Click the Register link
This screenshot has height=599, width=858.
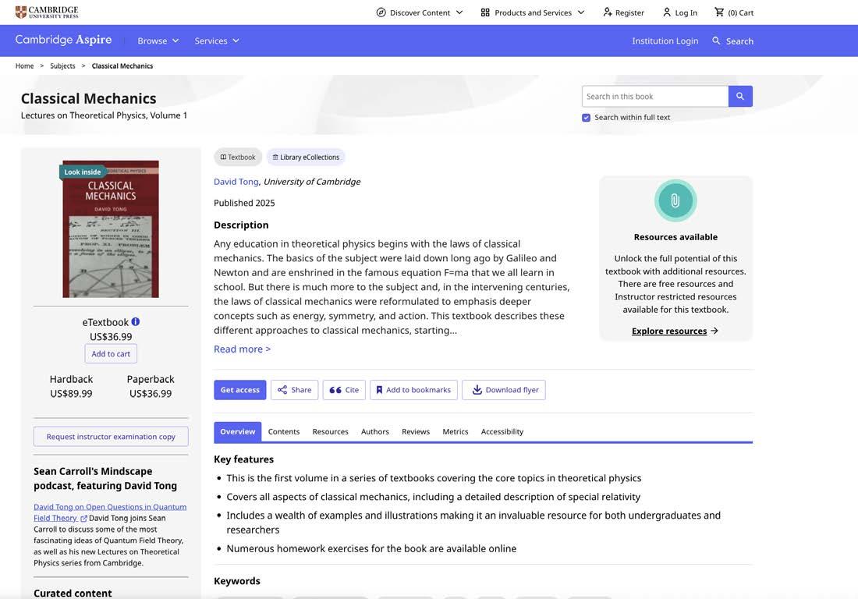pos(623,12)
